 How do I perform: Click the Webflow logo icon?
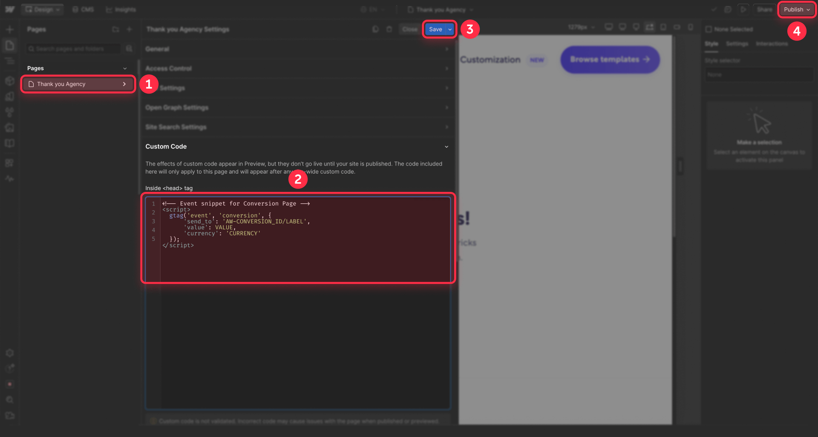tap(9, 9)
